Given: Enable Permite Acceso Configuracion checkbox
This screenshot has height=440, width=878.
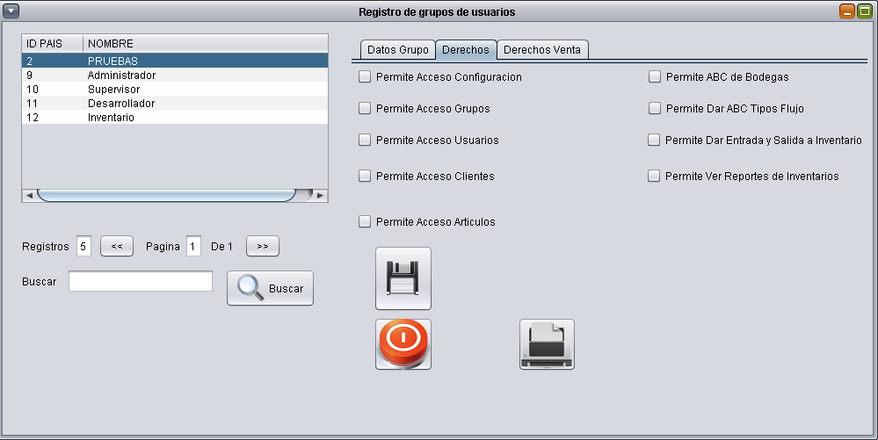Looking at the screenshot, I should click(365, 77).
